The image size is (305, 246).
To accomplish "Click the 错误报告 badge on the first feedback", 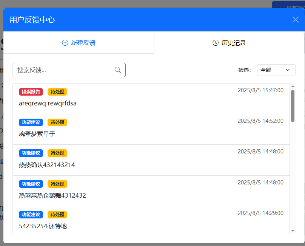I will pos(31,91).
